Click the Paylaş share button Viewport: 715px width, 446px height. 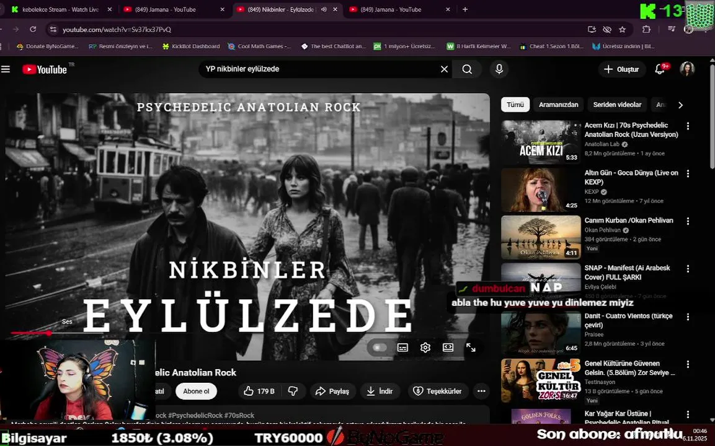[x=332, y=391]
